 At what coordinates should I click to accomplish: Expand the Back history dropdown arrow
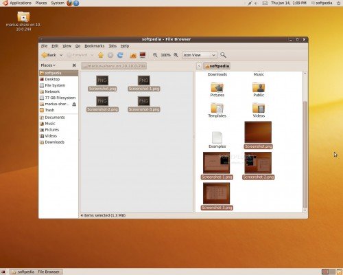coord(61,55)
